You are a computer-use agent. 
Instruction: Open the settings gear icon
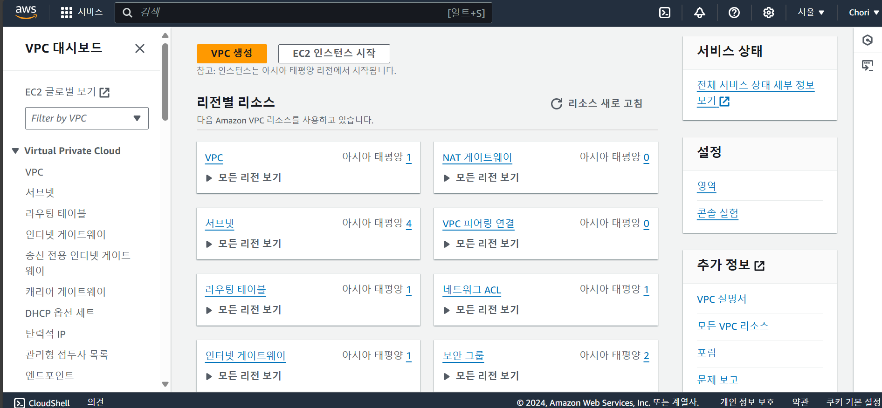click(x=768, y=13)
